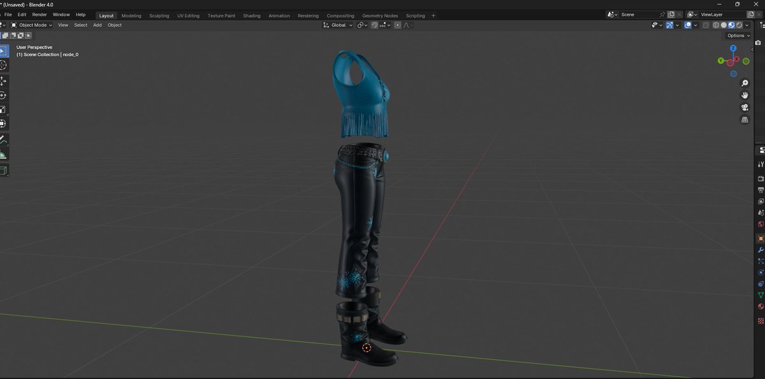Open the Output properties tab

(x=761, y=190)
